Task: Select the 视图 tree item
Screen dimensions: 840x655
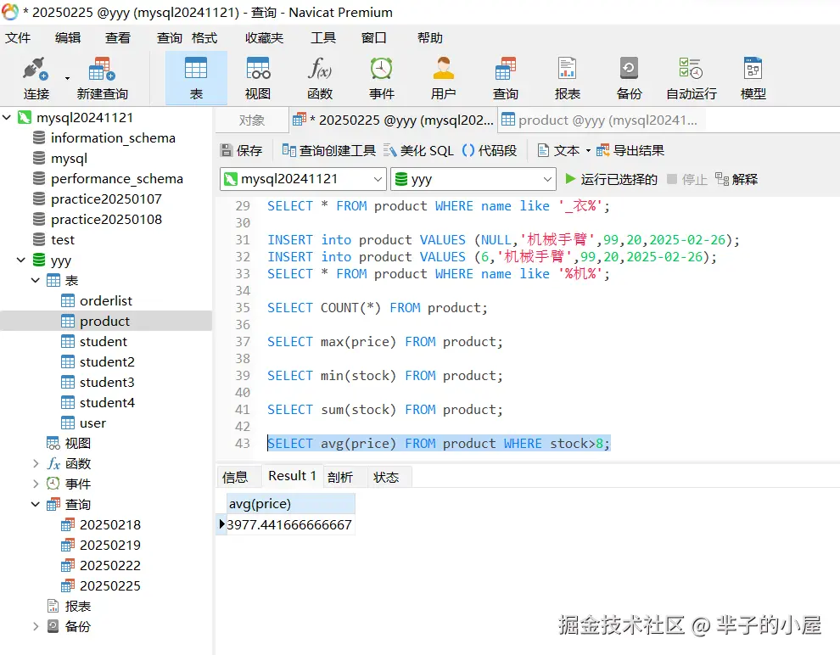Action: coord(78,444)
